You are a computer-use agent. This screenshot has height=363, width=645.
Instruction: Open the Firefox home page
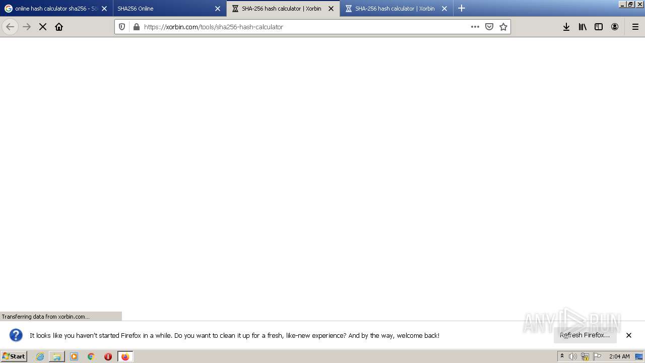click(x=59, y=27)
